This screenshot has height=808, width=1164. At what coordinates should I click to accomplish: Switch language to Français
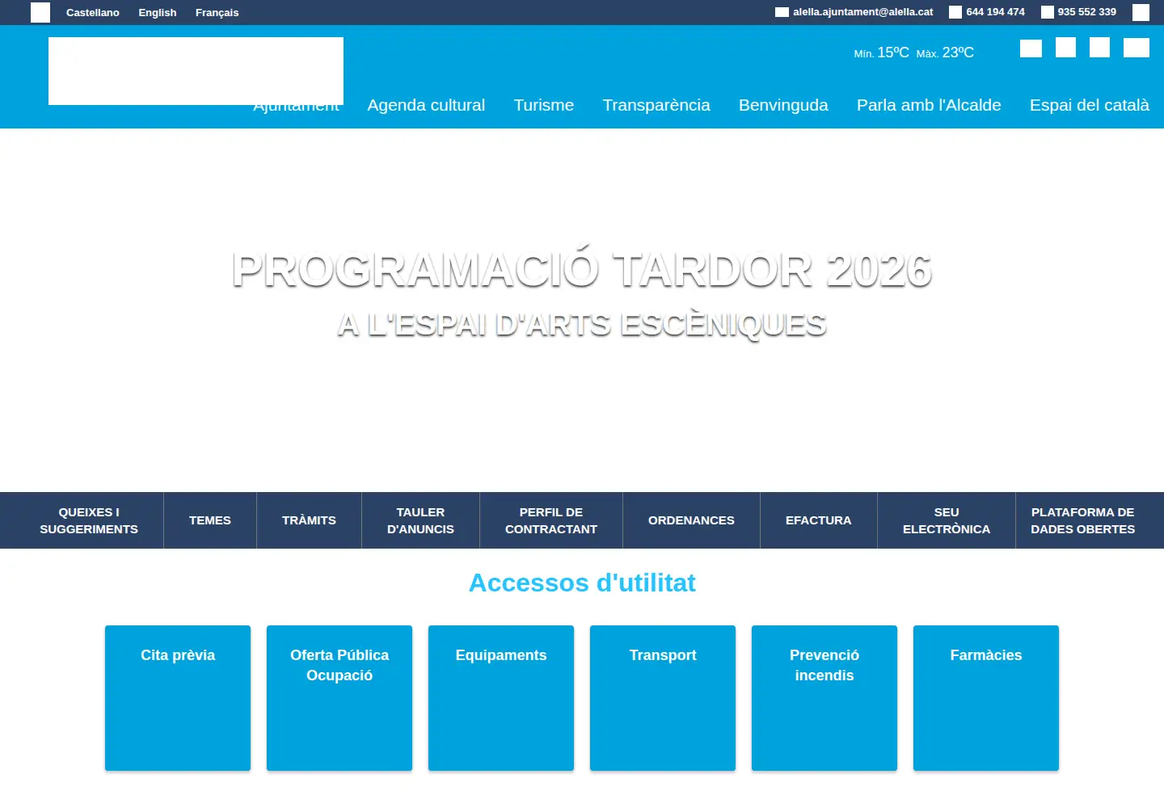pos(217,12)
